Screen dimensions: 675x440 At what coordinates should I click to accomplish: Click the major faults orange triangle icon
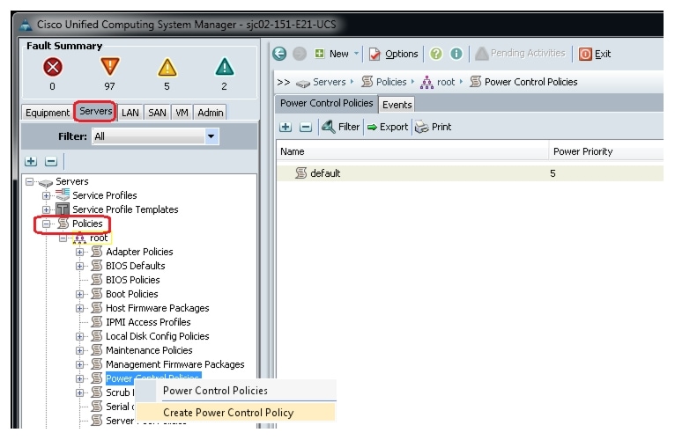(x=110, y=67)
